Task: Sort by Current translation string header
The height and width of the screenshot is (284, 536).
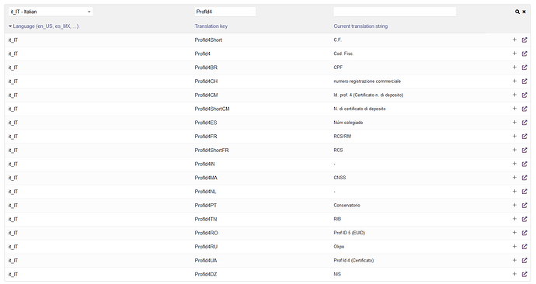Action: 360,26
